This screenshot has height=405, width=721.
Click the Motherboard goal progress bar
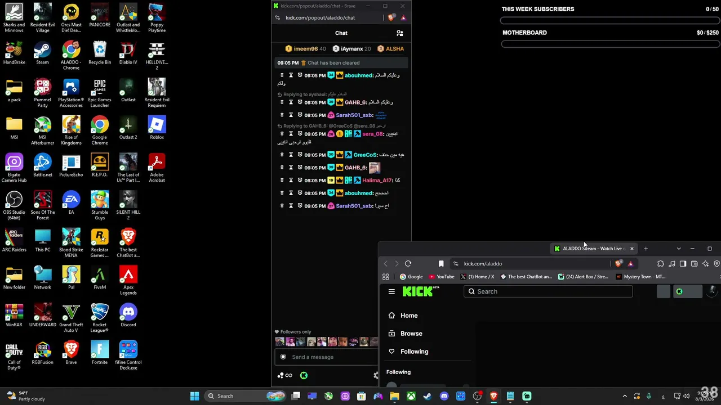[610, 44]
